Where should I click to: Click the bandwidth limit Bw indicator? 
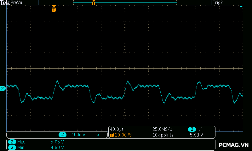tap(97, 135)
